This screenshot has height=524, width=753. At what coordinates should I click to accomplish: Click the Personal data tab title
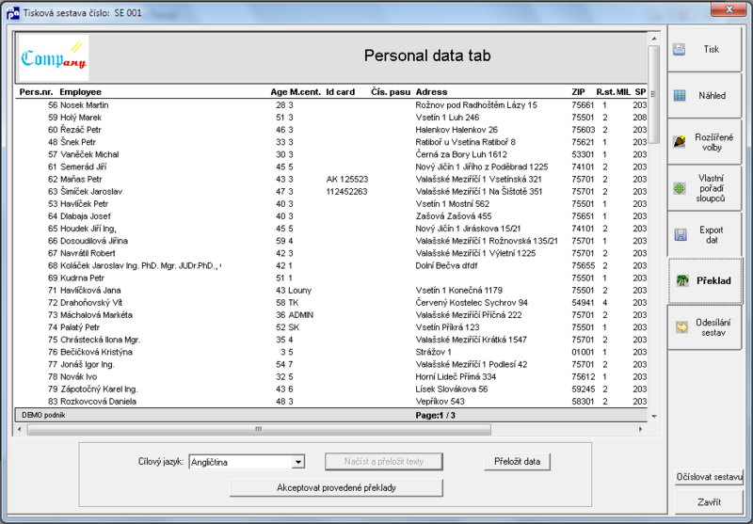pyautogui.click(x=427, y=56)
